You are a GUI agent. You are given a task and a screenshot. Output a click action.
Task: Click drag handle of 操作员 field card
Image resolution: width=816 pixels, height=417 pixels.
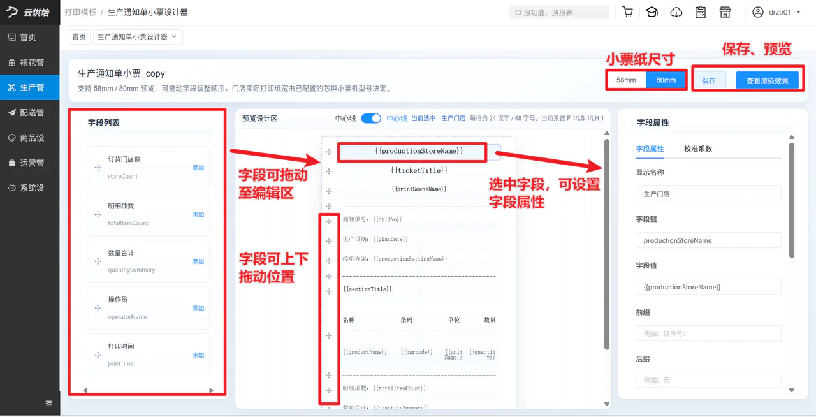pyautogui.click(x=98, y=308)
